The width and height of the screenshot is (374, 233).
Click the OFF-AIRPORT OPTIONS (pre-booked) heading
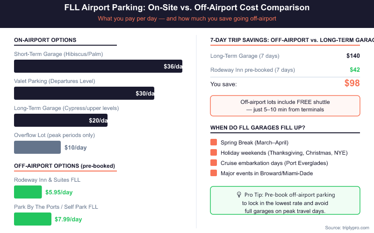[65, 166]
